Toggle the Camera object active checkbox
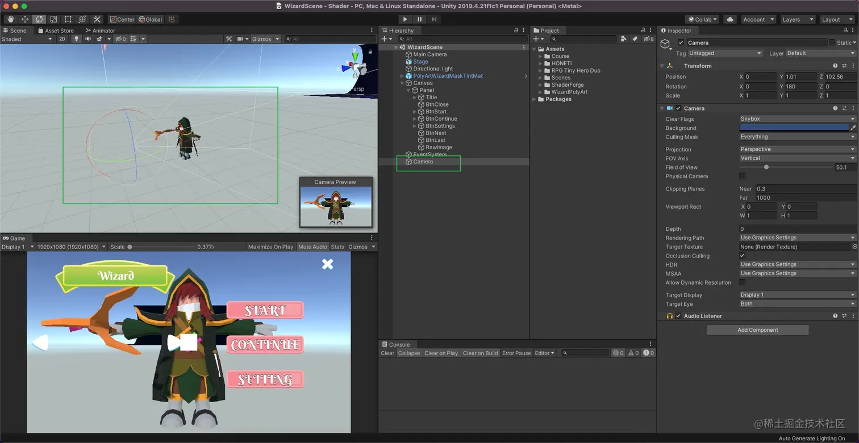 tap(681, 43)
